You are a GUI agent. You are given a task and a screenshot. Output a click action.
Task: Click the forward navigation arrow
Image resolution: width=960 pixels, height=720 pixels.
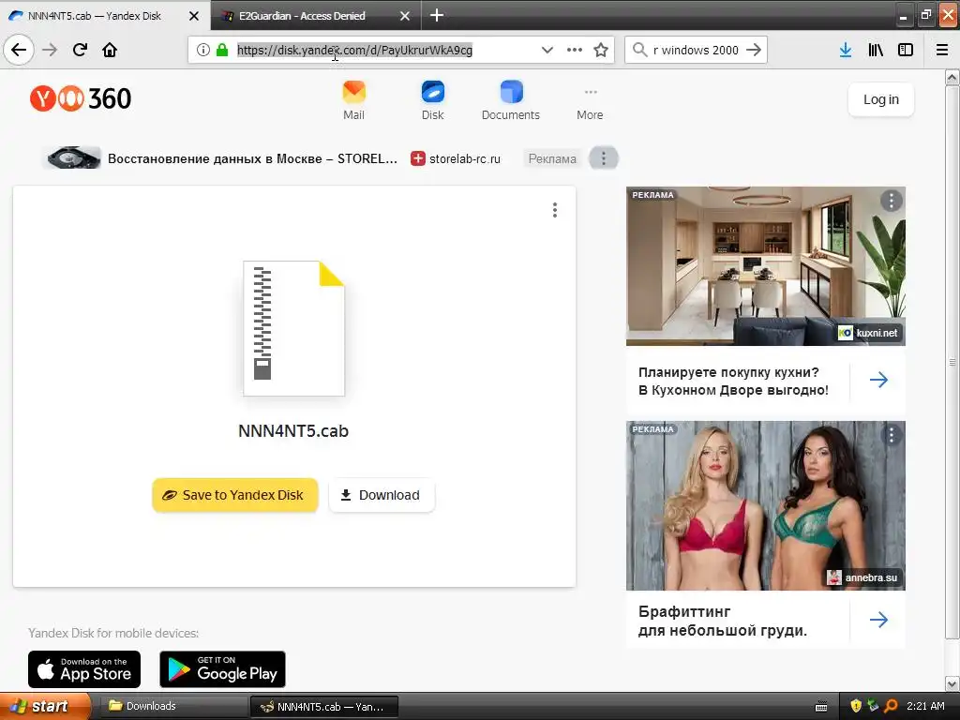pyautogui.click(x=50, y=50)
